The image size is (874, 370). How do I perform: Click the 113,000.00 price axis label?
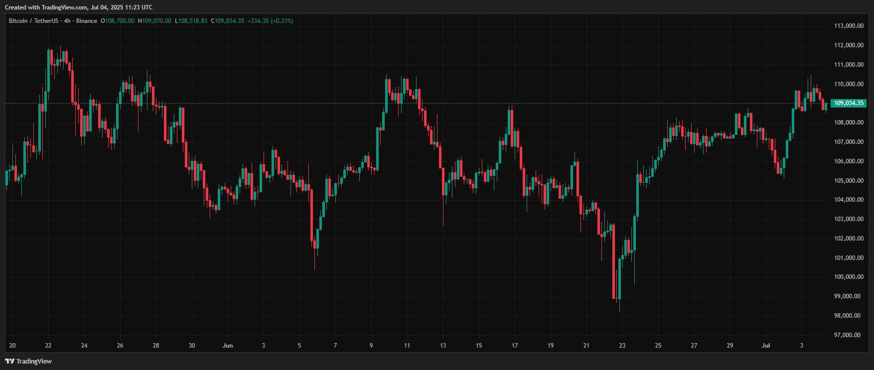pyautogui.click(x=849, y=26)
